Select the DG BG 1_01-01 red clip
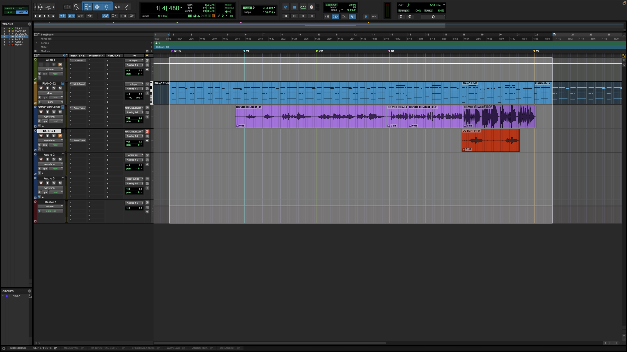Viewport: 627px width, 352px height. point(490,140)
